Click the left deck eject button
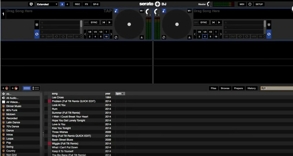This screenshot has height=156, width=293. click(x=141, y=37)
